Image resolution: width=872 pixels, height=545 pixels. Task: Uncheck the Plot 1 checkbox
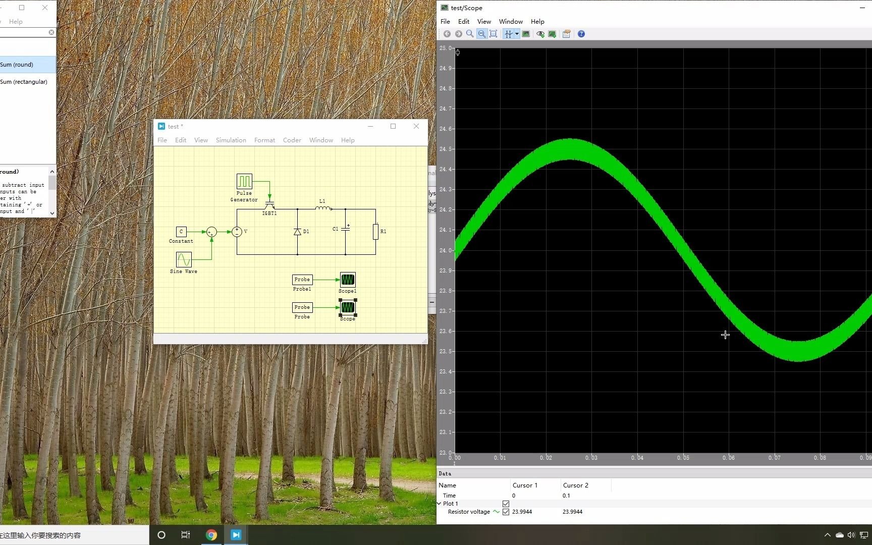506,504
